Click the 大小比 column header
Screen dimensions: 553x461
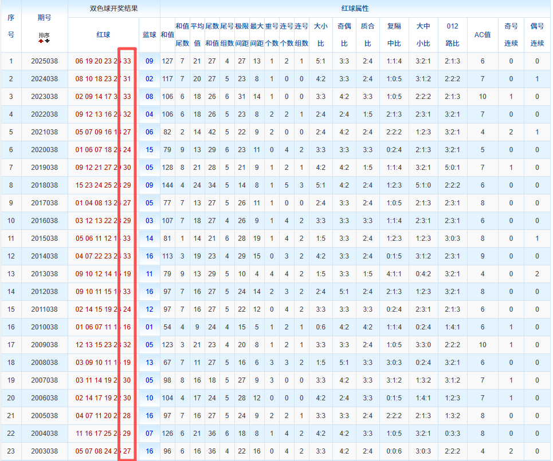pyautogui.click(x=320, y=35)
